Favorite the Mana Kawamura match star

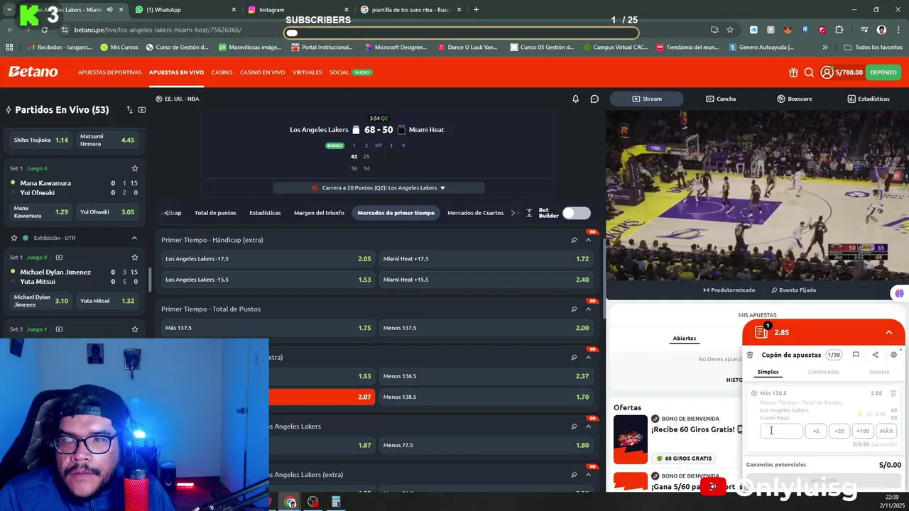click(x=134, y=168)
